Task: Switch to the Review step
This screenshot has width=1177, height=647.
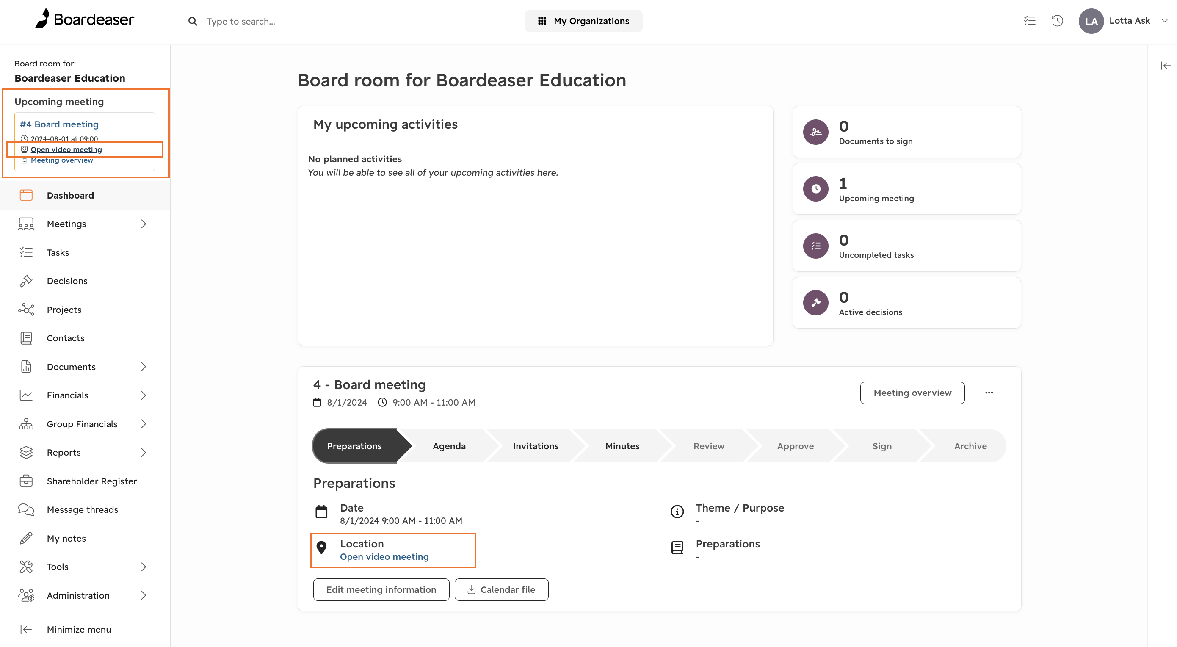Action: tap(709, 446)
